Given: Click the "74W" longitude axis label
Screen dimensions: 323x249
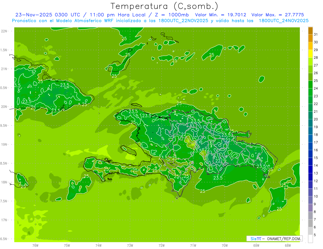Looking at the screenshot, I should pyautogui.click(x=98, y=245).
